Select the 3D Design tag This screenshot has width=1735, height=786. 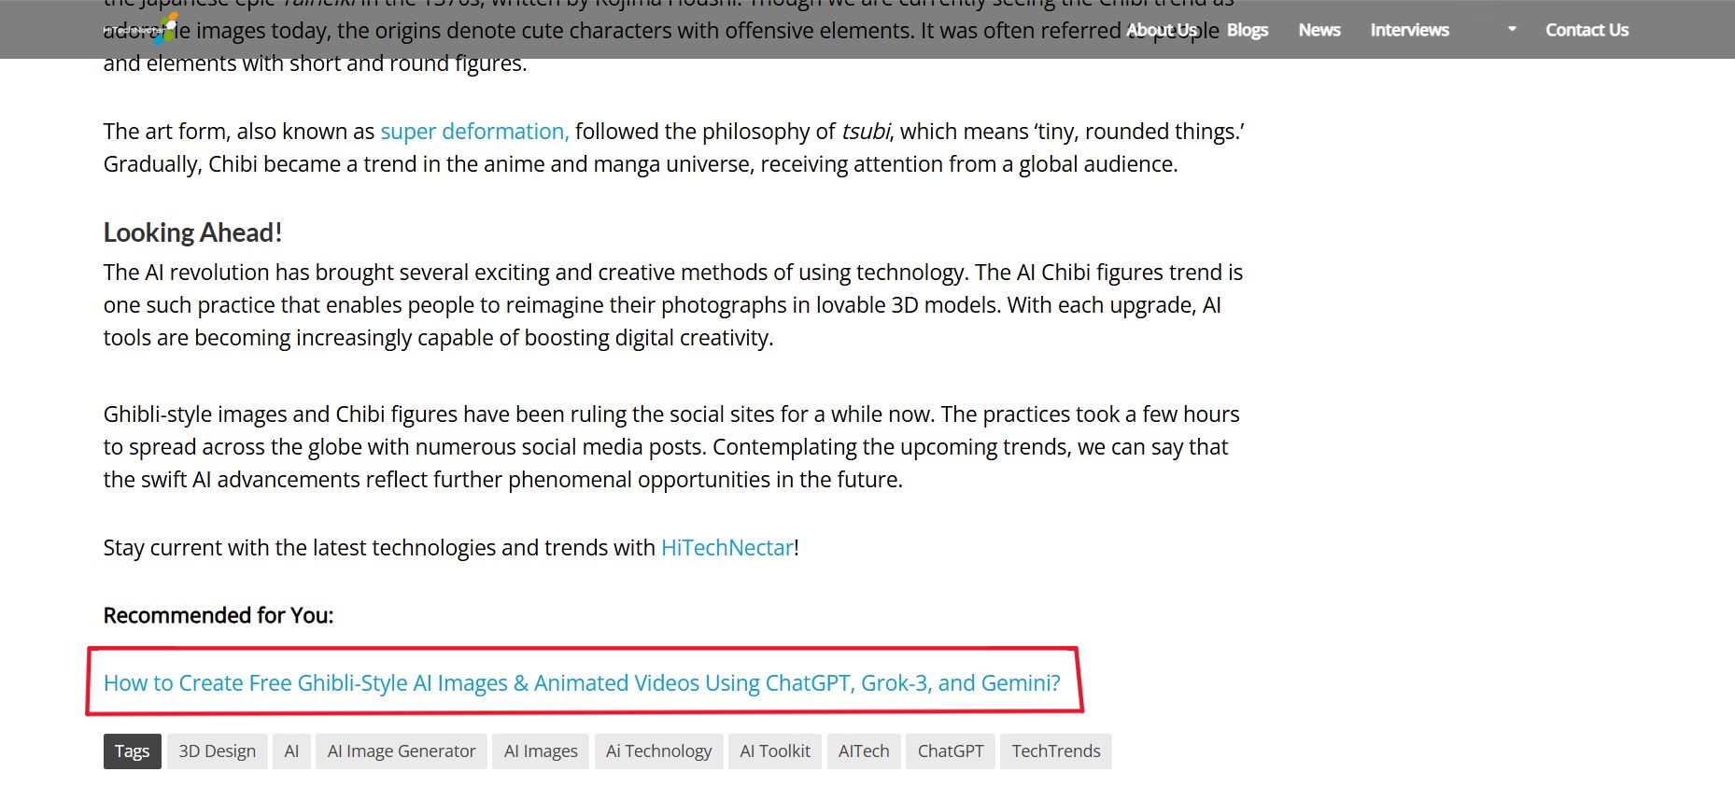(217, 751)
